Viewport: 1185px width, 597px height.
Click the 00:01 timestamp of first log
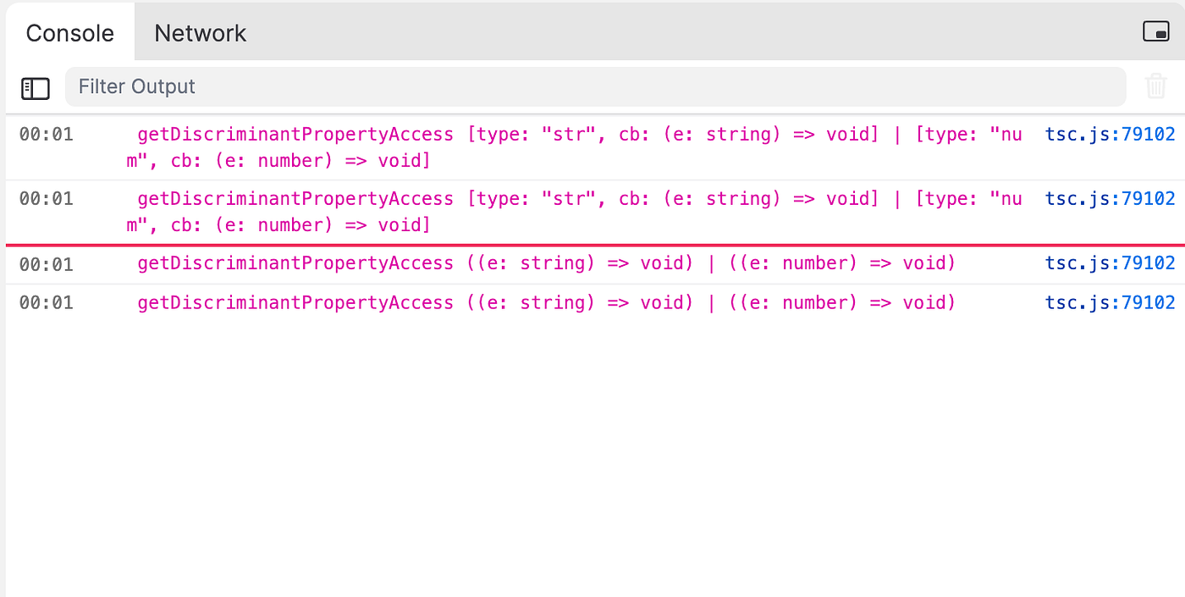tap(47, 134)
